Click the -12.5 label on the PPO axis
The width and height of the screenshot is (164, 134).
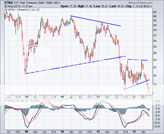(157, 126)
